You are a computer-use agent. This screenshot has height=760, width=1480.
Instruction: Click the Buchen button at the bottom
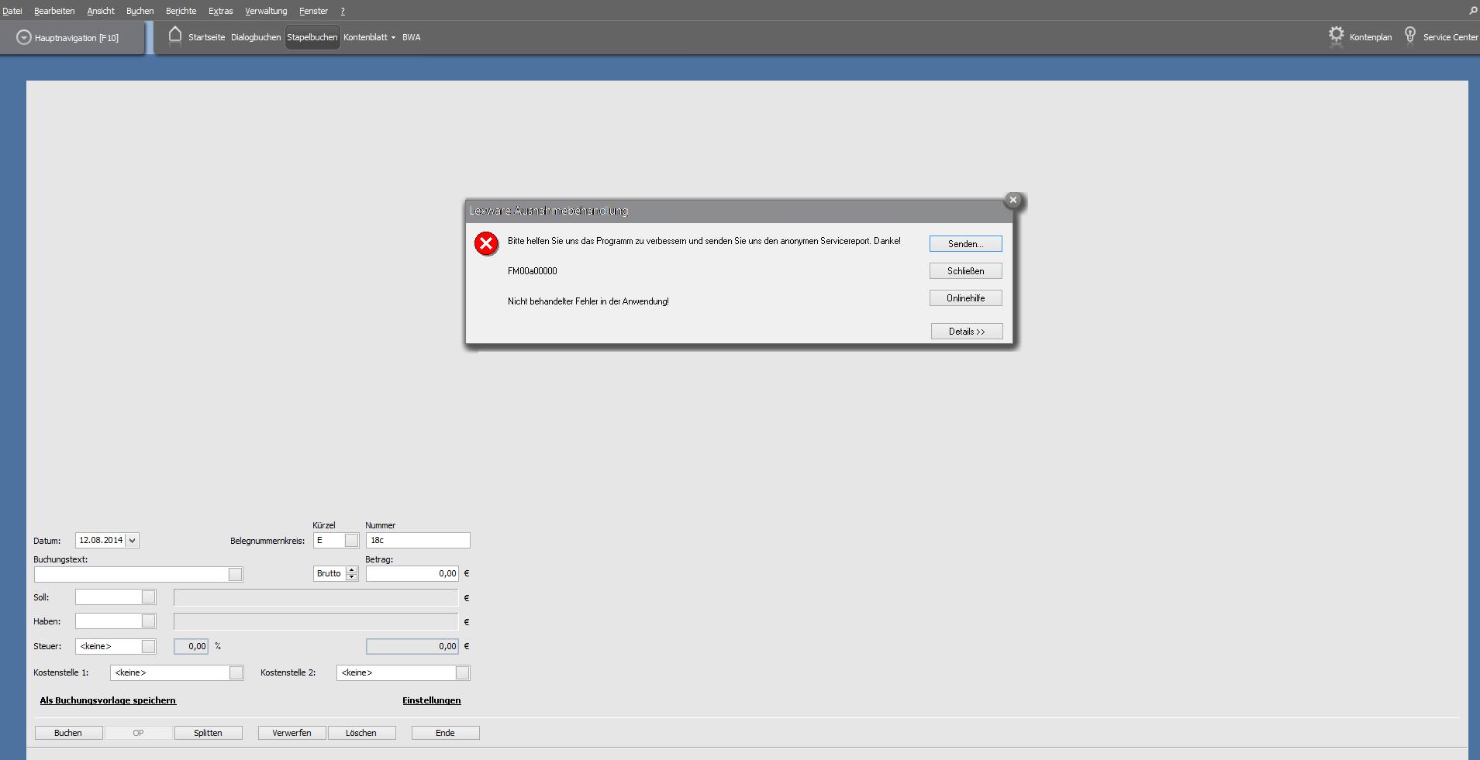coord(68,733)
